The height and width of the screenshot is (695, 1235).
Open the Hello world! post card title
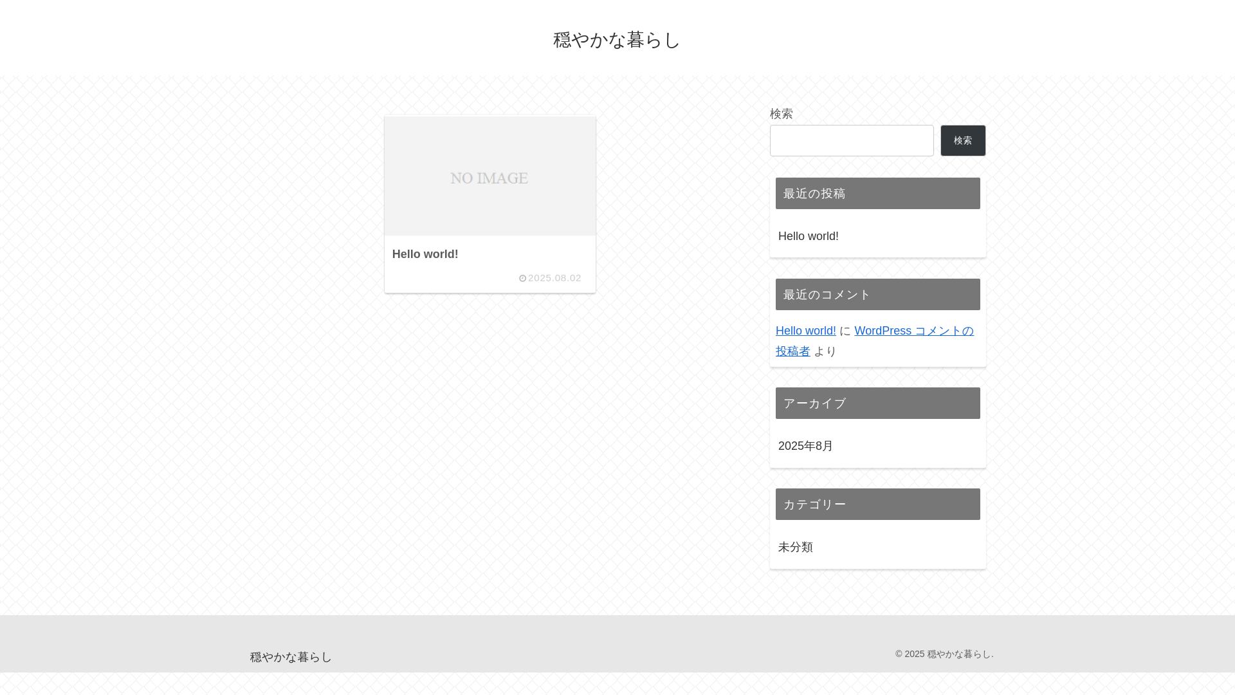[x=425, y=254]
